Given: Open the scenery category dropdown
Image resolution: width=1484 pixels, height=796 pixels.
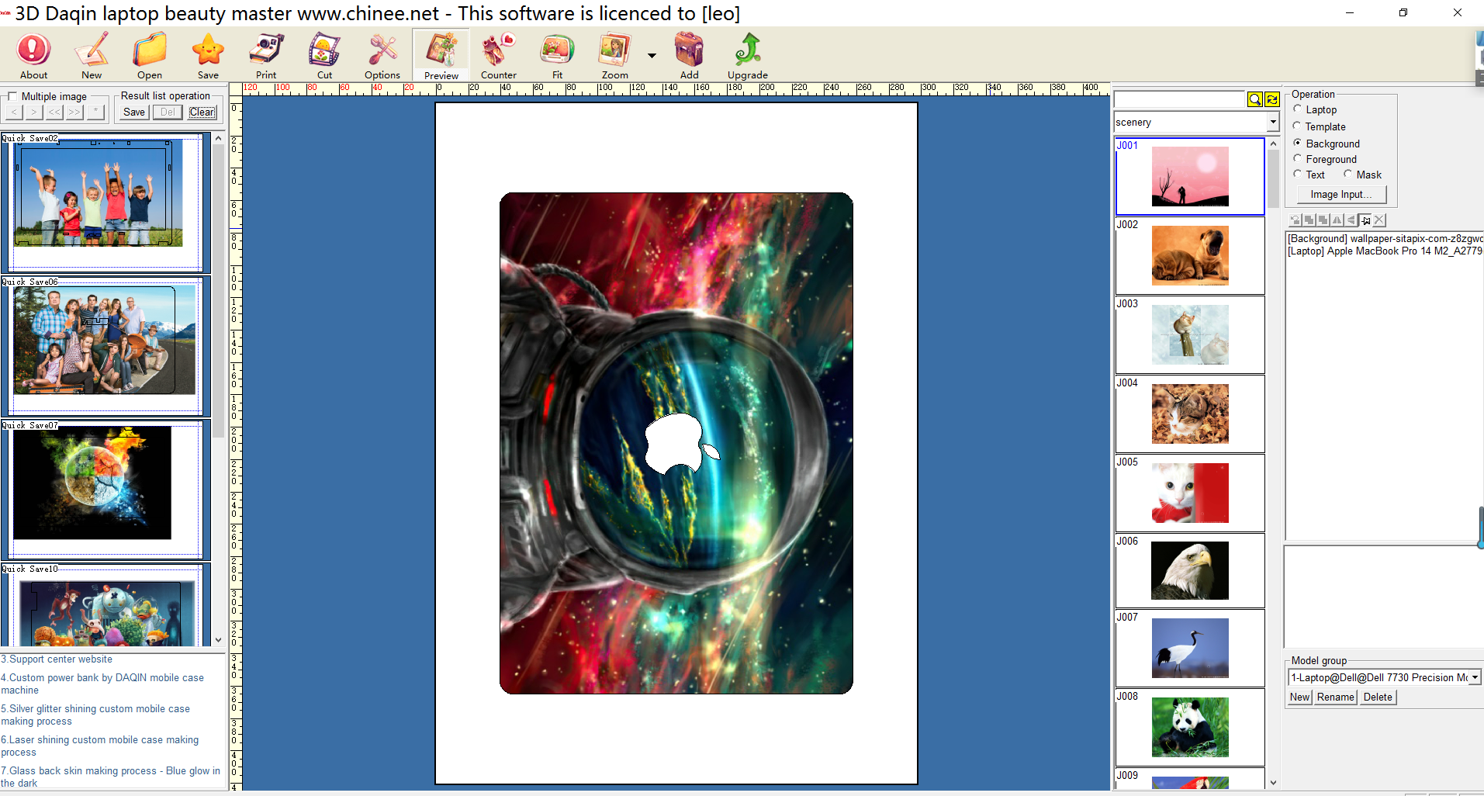Looking at the screenshot, I should point(1272,122).
